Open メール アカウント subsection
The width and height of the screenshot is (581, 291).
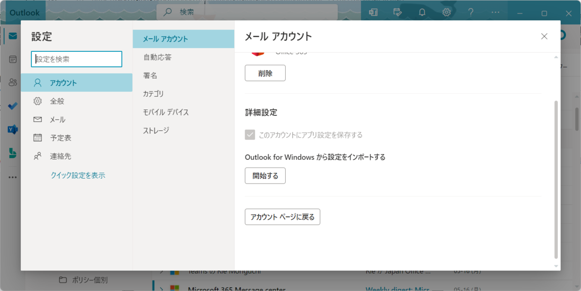point(183,39)
